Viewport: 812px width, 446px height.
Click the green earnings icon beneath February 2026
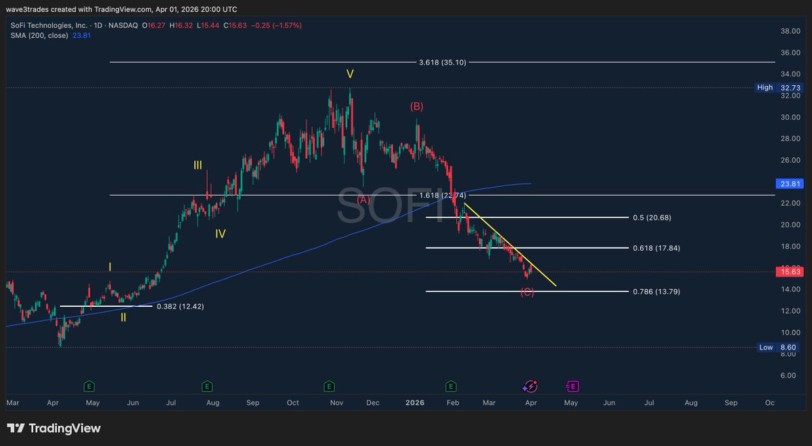point(449,386)
